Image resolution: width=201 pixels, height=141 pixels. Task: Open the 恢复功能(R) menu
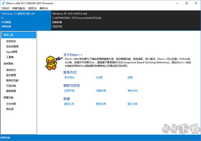(x=18, y=8)
